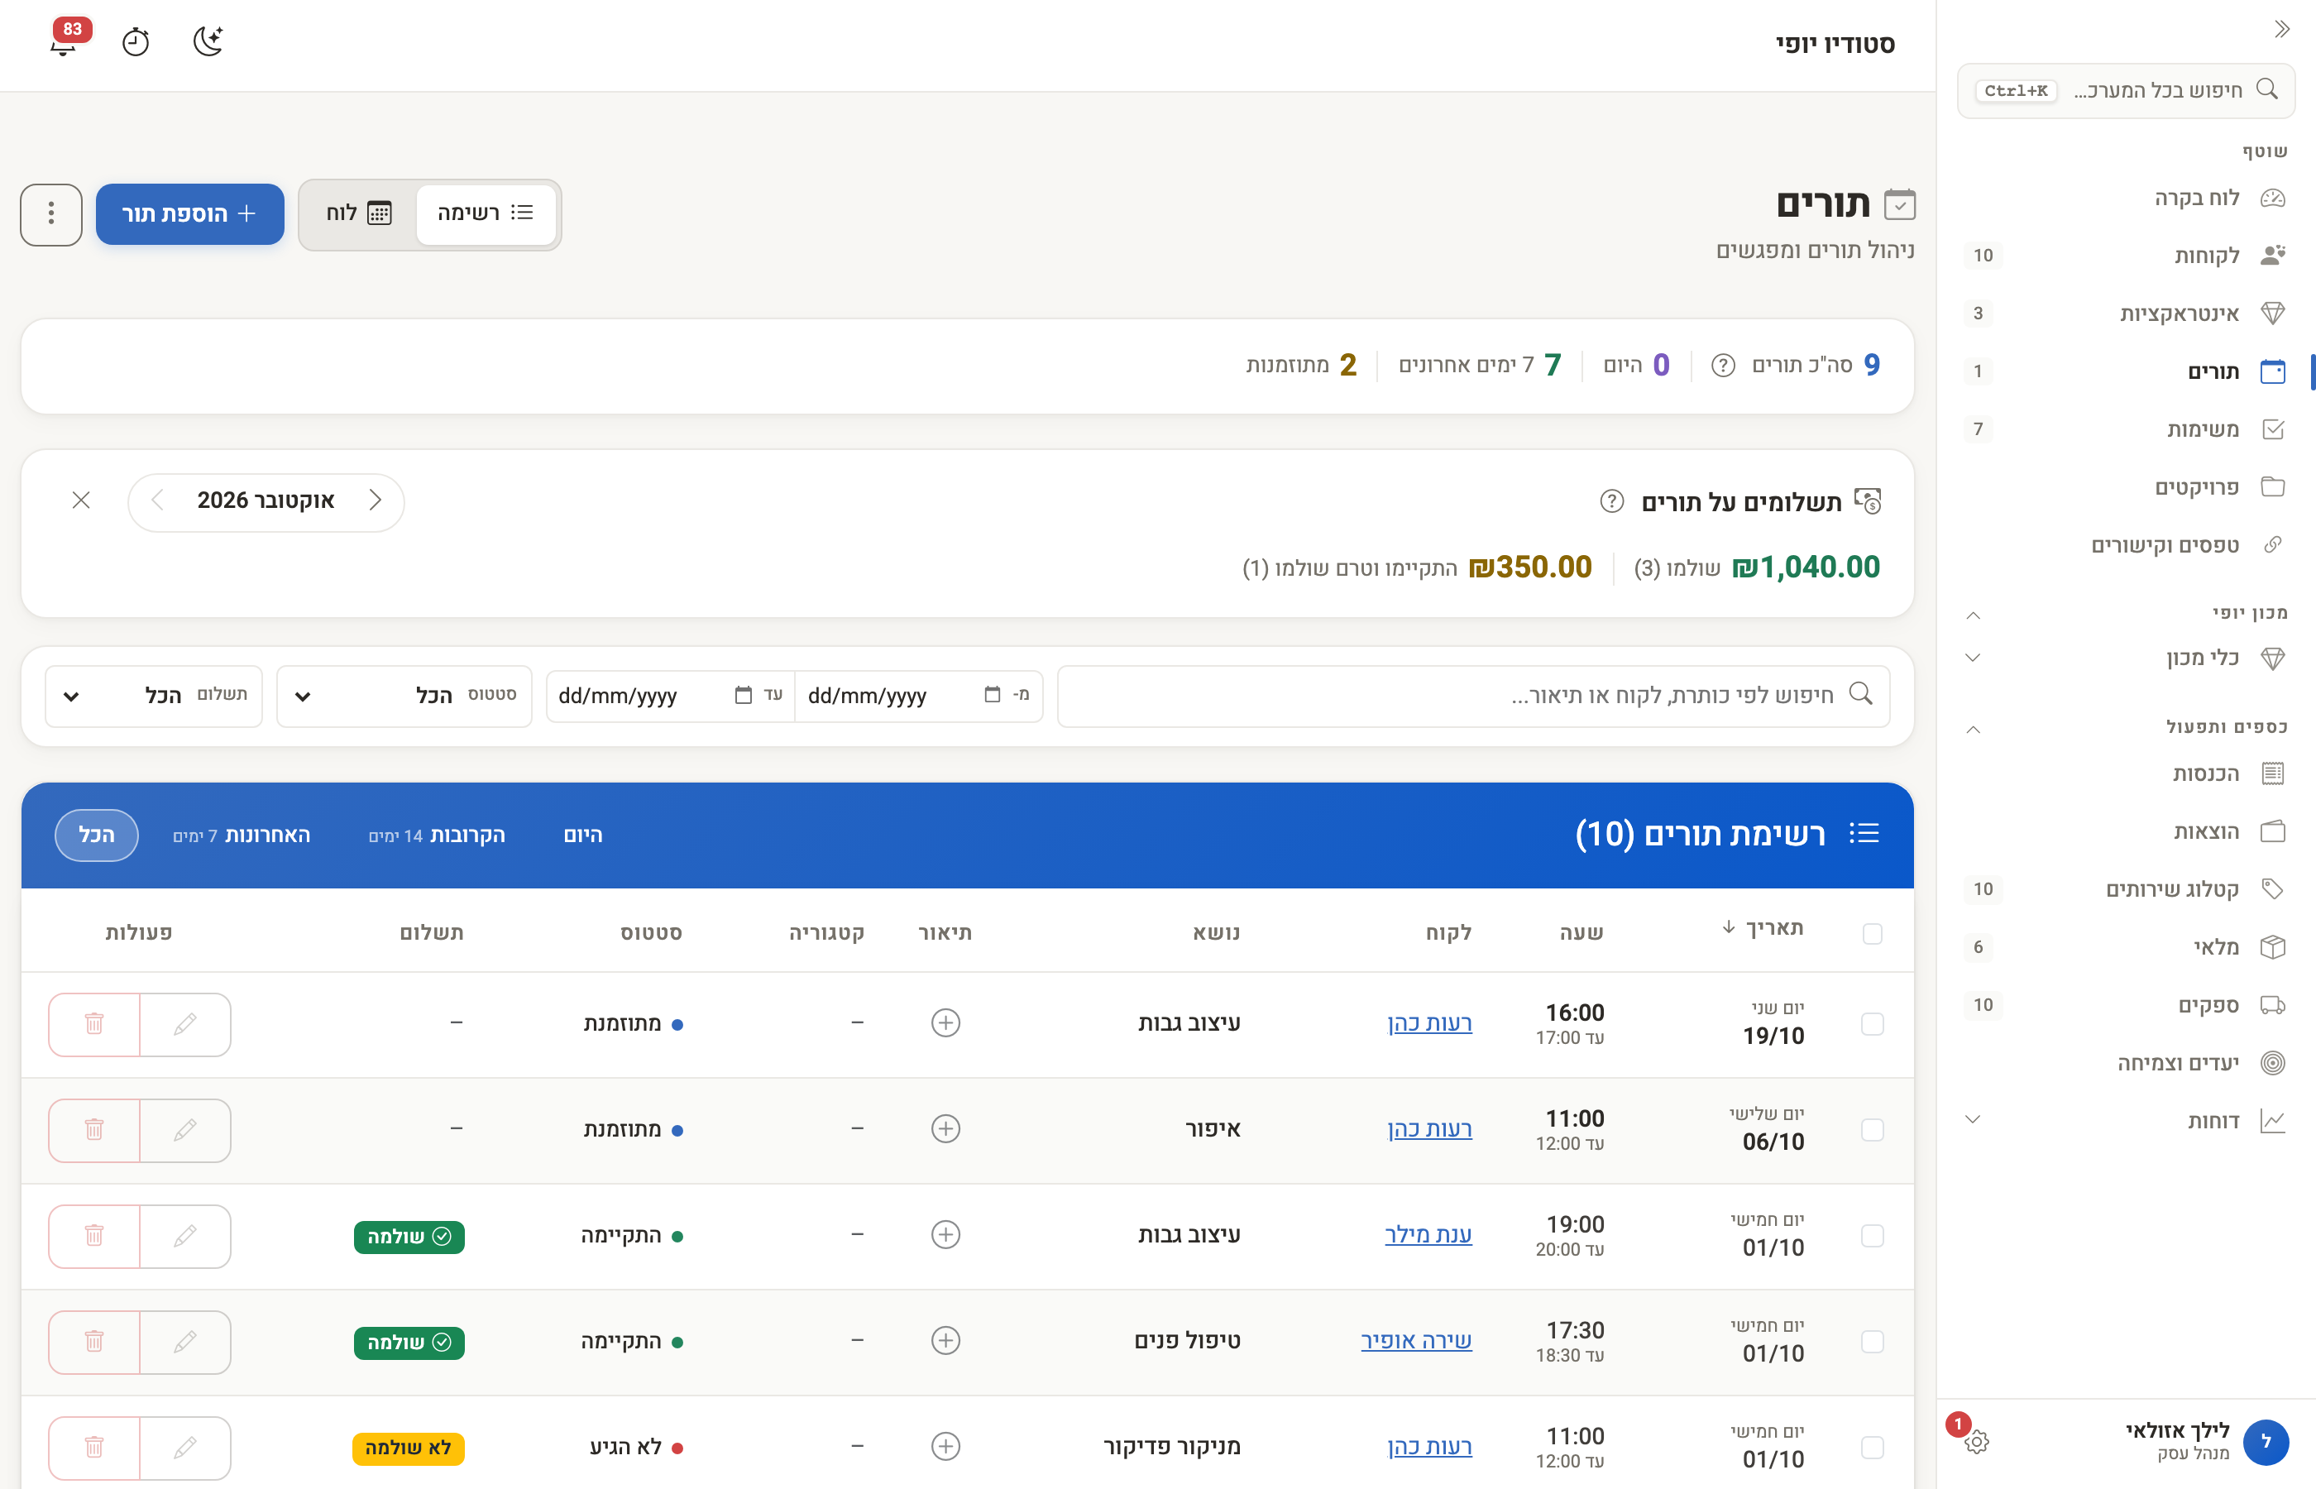
Task: Delete the מניקור פדיקור appointment
Action: tap(93, 1448)
